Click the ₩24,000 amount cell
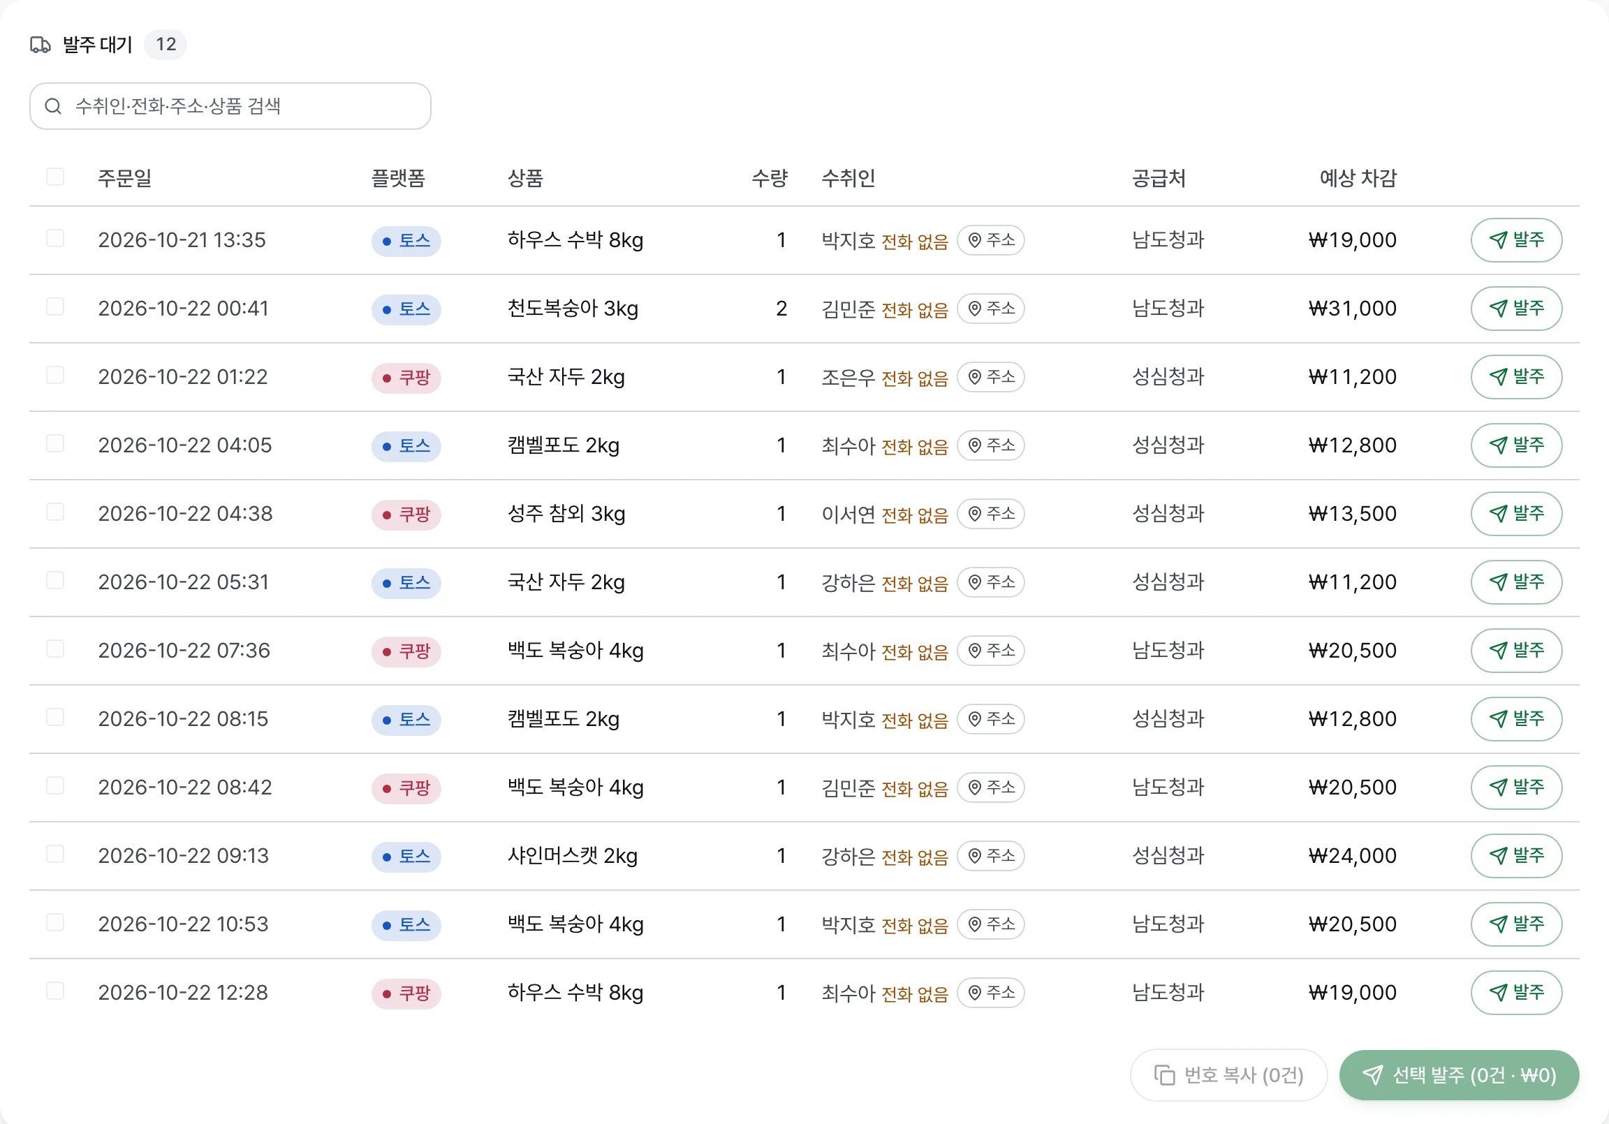 1353,857
